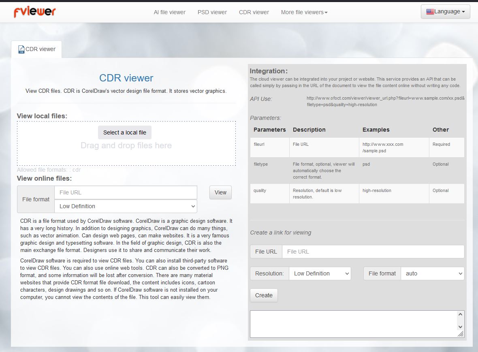This screenshot has height=352, width=478.
Task: Click the Other column header
Action: [440, 130]
